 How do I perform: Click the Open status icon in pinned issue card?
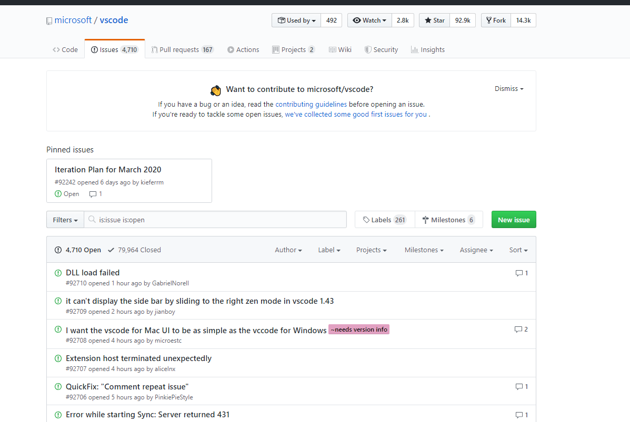pyautogui.click(x=58, y=194)
